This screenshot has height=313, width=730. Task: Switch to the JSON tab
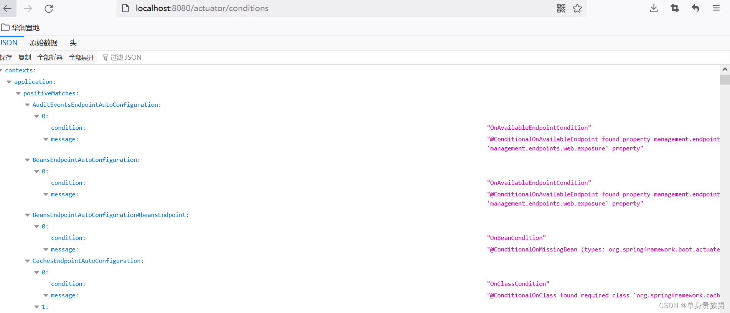[x=9, y=43]
